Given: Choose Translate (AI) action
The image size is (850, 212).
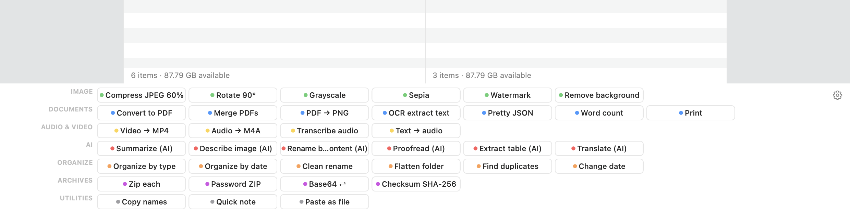Looking at the screenshot, I should 599,148.
